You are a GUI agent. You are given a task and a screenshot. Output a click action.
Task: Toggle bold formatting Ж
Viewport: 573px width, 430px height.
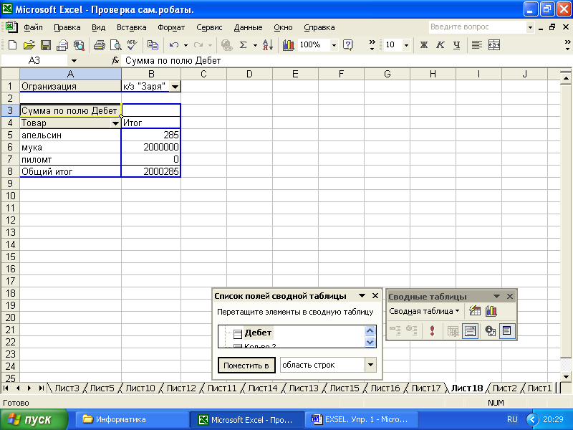[x=423, y=45]
